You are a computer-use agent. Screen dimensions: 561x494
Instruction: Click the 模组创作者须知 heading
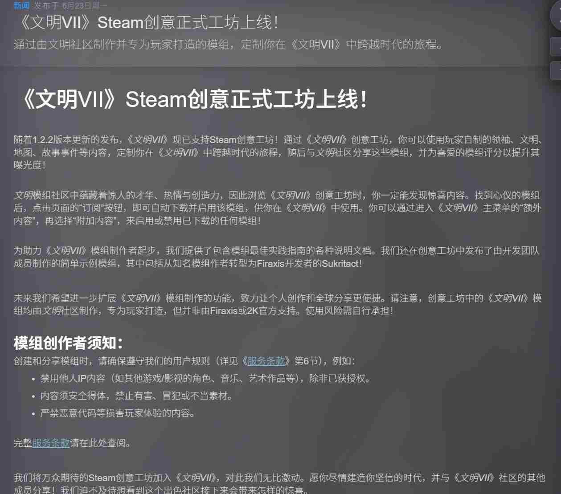pyautogui.click(x=69, y=343)
